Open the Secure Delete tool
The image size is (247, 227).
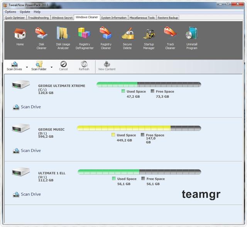(127, 38)
